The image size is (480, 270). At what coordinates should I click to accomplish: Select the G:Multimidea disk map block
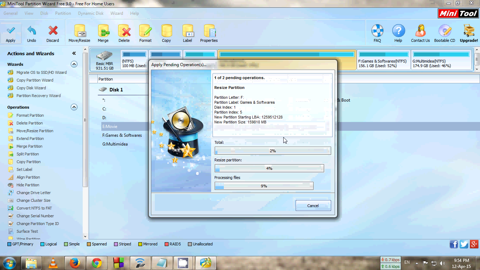[x=441, y=60]
